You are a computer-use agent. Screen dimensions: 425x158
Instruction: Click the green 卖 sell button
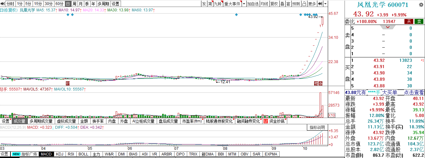coord(419,21)
